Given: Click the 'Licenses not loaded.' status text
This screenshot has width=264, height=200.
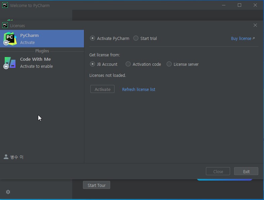Looking at the screenshot, I should 107,76.
